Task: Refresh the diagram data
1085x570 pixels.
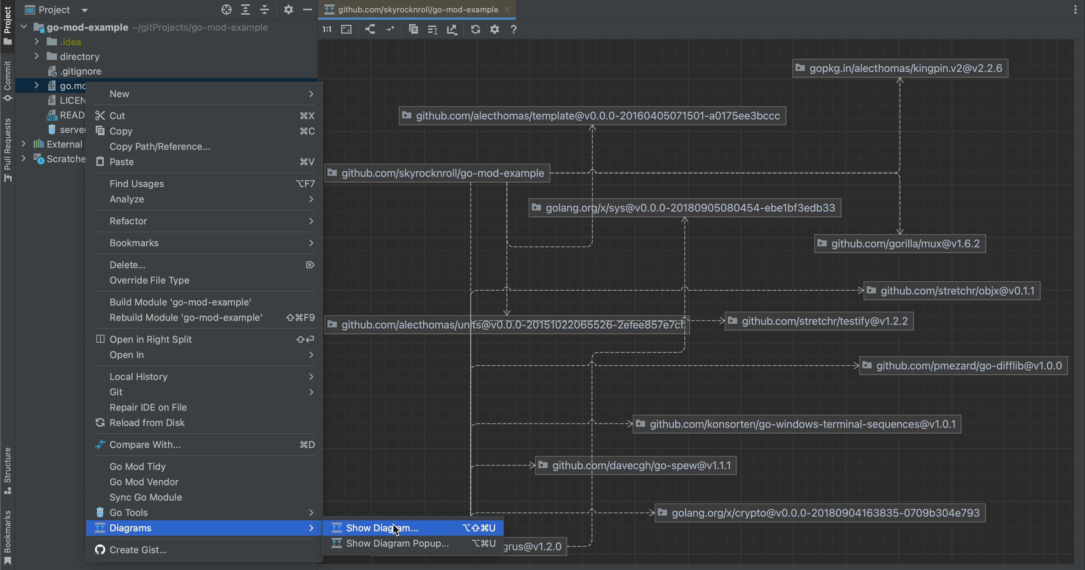Action: pos(475,29)
